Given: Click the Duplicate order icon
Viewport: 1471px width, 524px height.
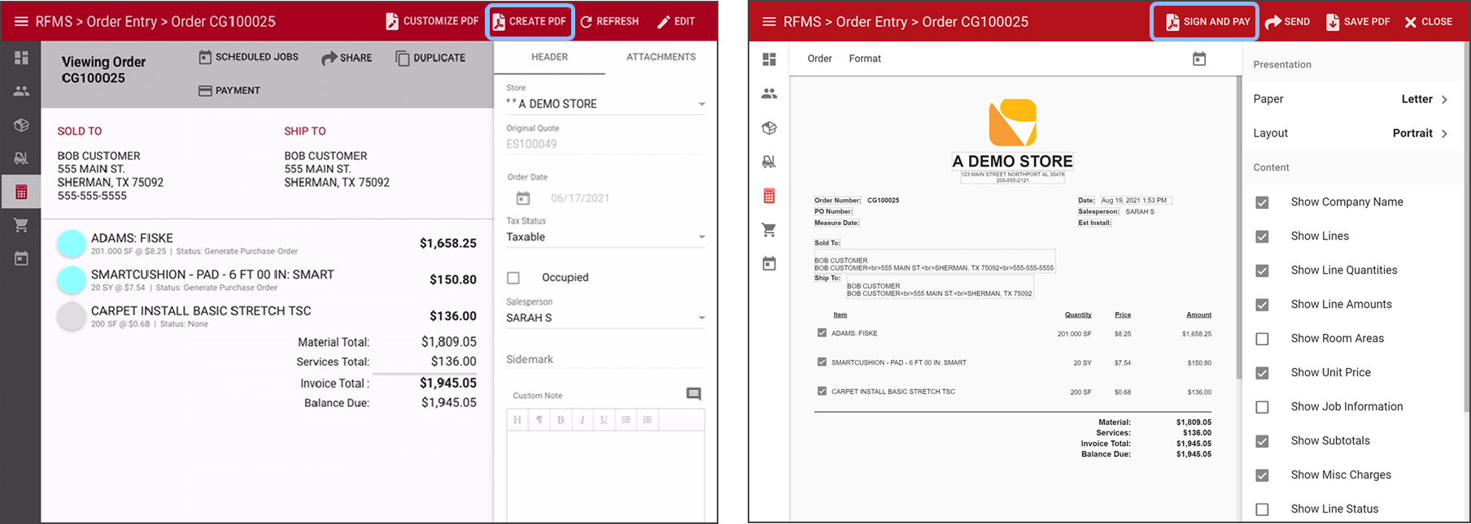Looking at the screenshot, I should 403,58.
